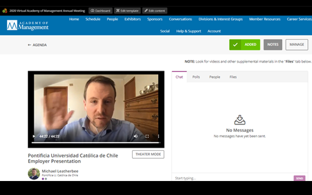Click the event icon next to the 2020 Virtual meeting title
Viewport: 312px width, 195px height.
point(5,10)
